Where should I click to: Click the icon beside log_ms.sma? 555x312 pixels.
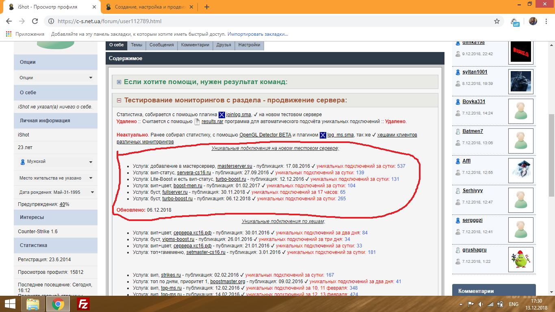point(323,135)
